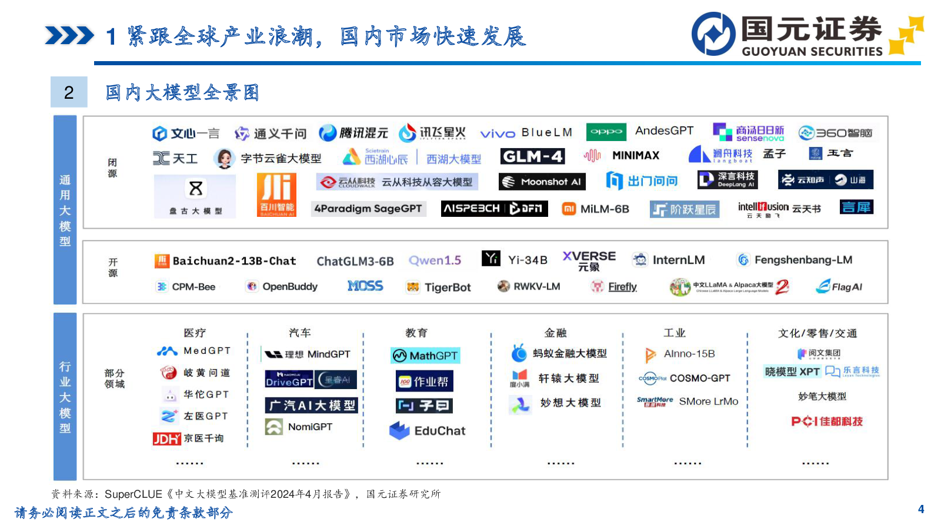Click the 天工 logo icon
The height and width of the screenshot is (529, 941).
(161, 158)
